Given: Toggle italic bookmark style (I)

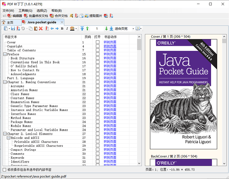Looking at the screenshot, I should [67, 28].
